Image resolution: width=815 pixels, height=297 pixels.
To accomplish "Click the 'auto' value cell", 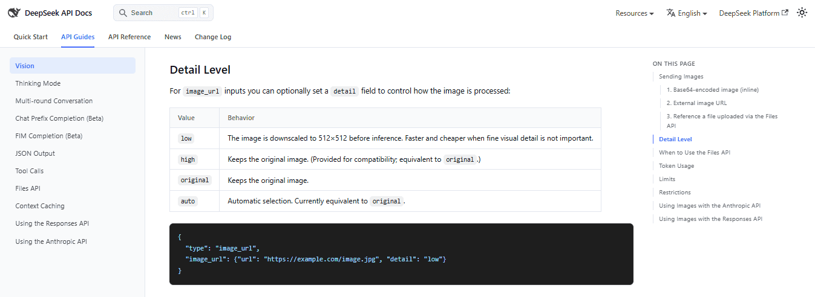I will (x=194, y=201).
